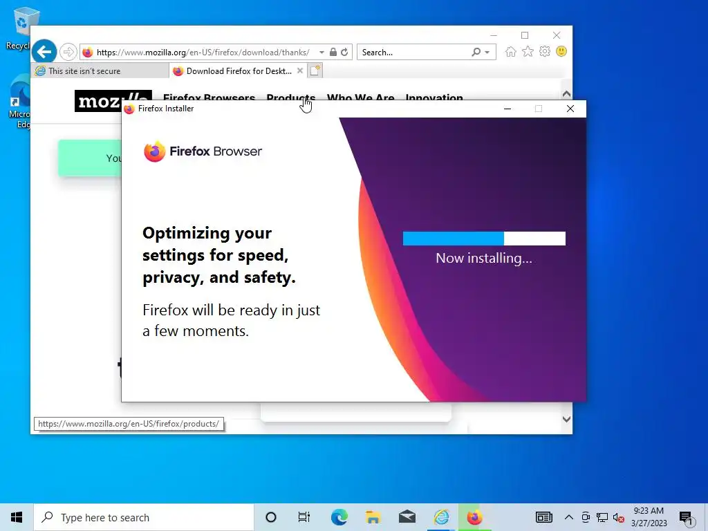Screen dimensions: 708x531
Task: Click the magnifier search icon in IE
Action: (476, 52)
